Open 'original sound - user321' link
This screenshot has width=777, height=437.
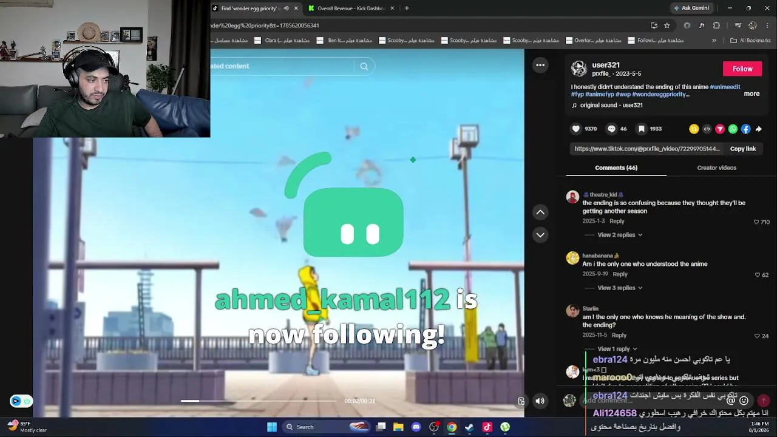[611, 105]
